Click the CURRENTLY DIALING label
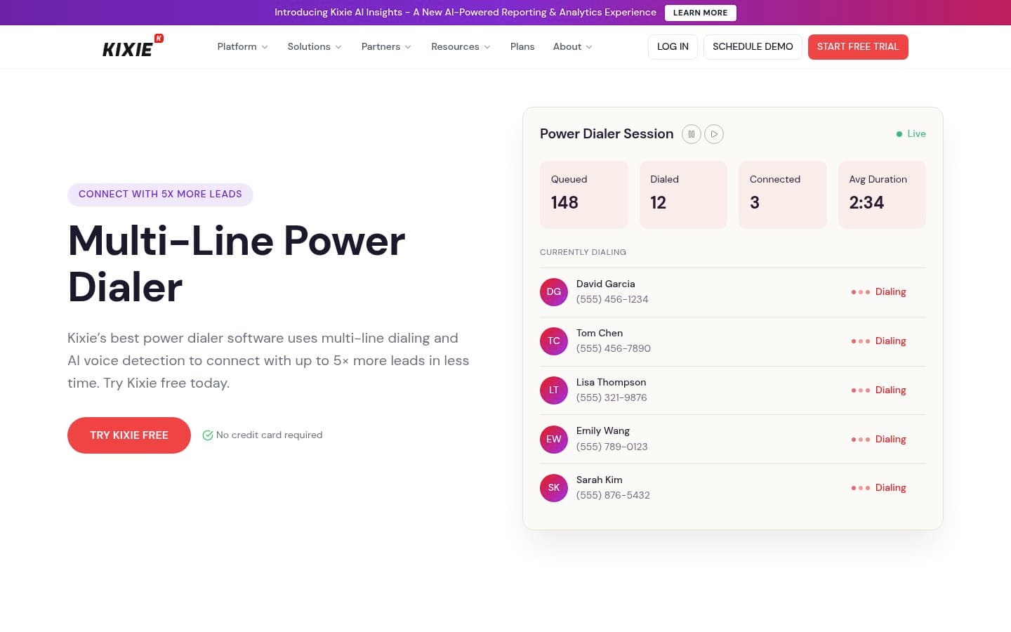Image resolution: width=1011 pixels, height=632 pixels. point(583,252)
